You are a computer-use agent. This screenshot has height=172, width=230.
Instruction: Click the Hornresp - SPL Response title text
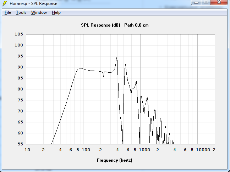pos(33,4)
